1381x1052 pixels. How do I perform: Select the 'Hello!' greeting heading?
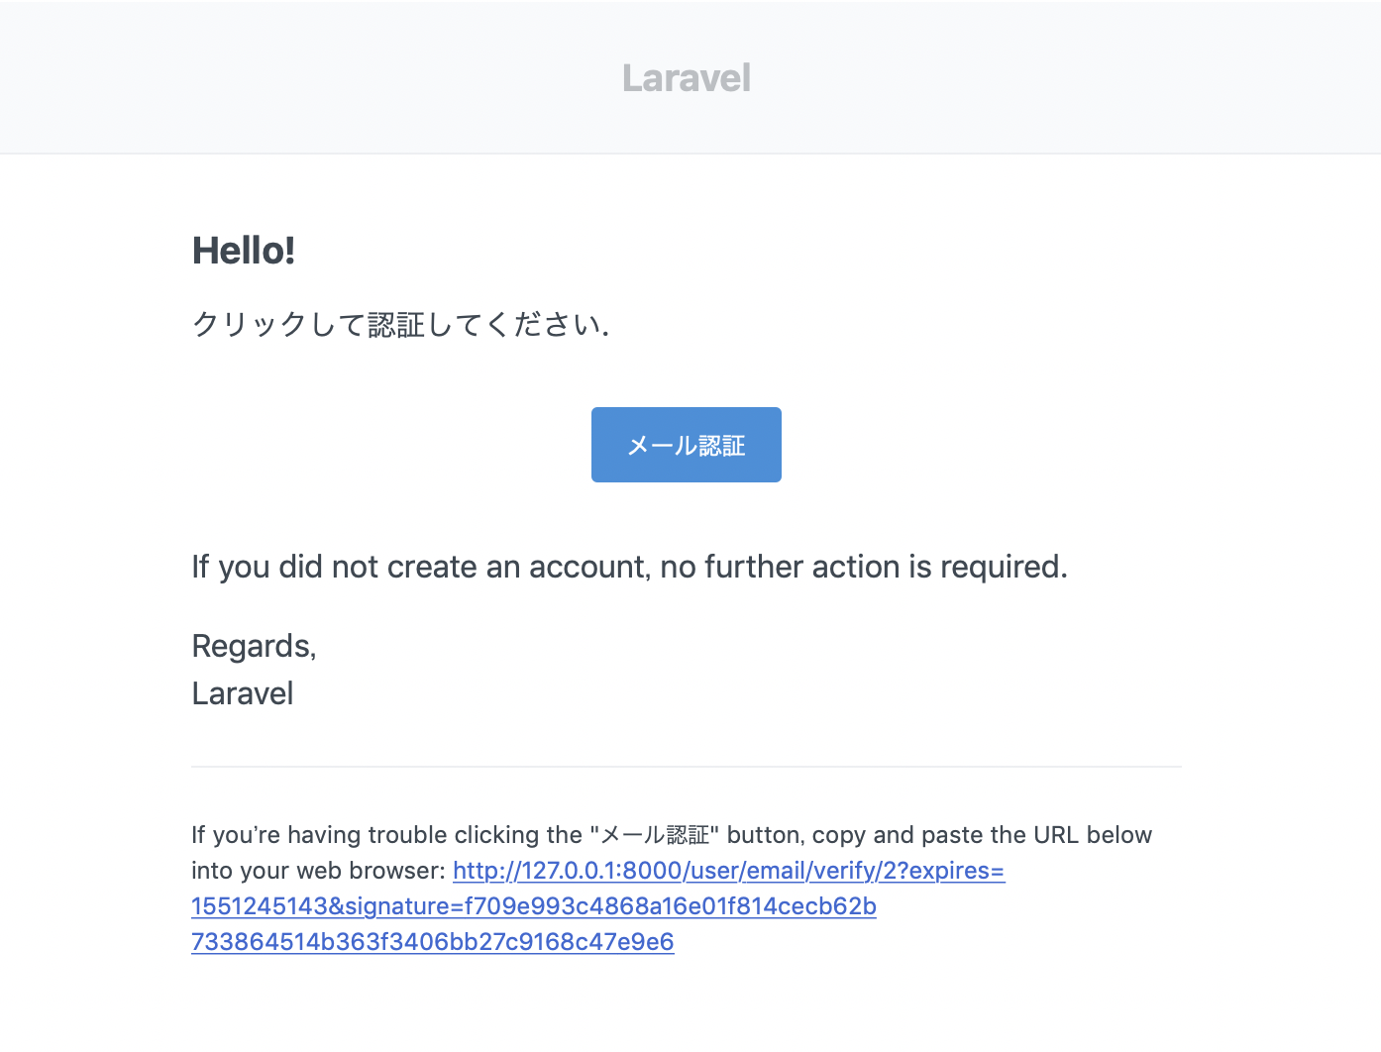(x=243, y=250)
